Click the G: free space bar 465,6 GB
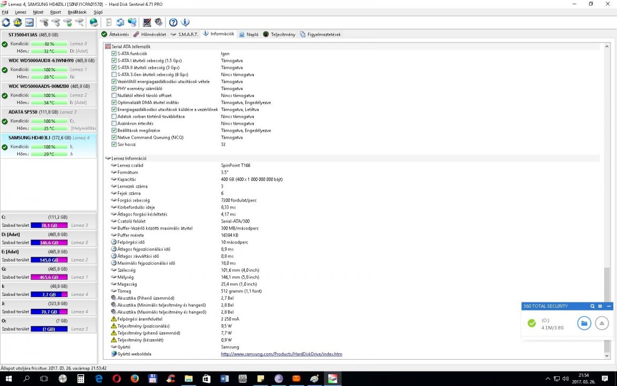617x386 pixels. point(49,277)
